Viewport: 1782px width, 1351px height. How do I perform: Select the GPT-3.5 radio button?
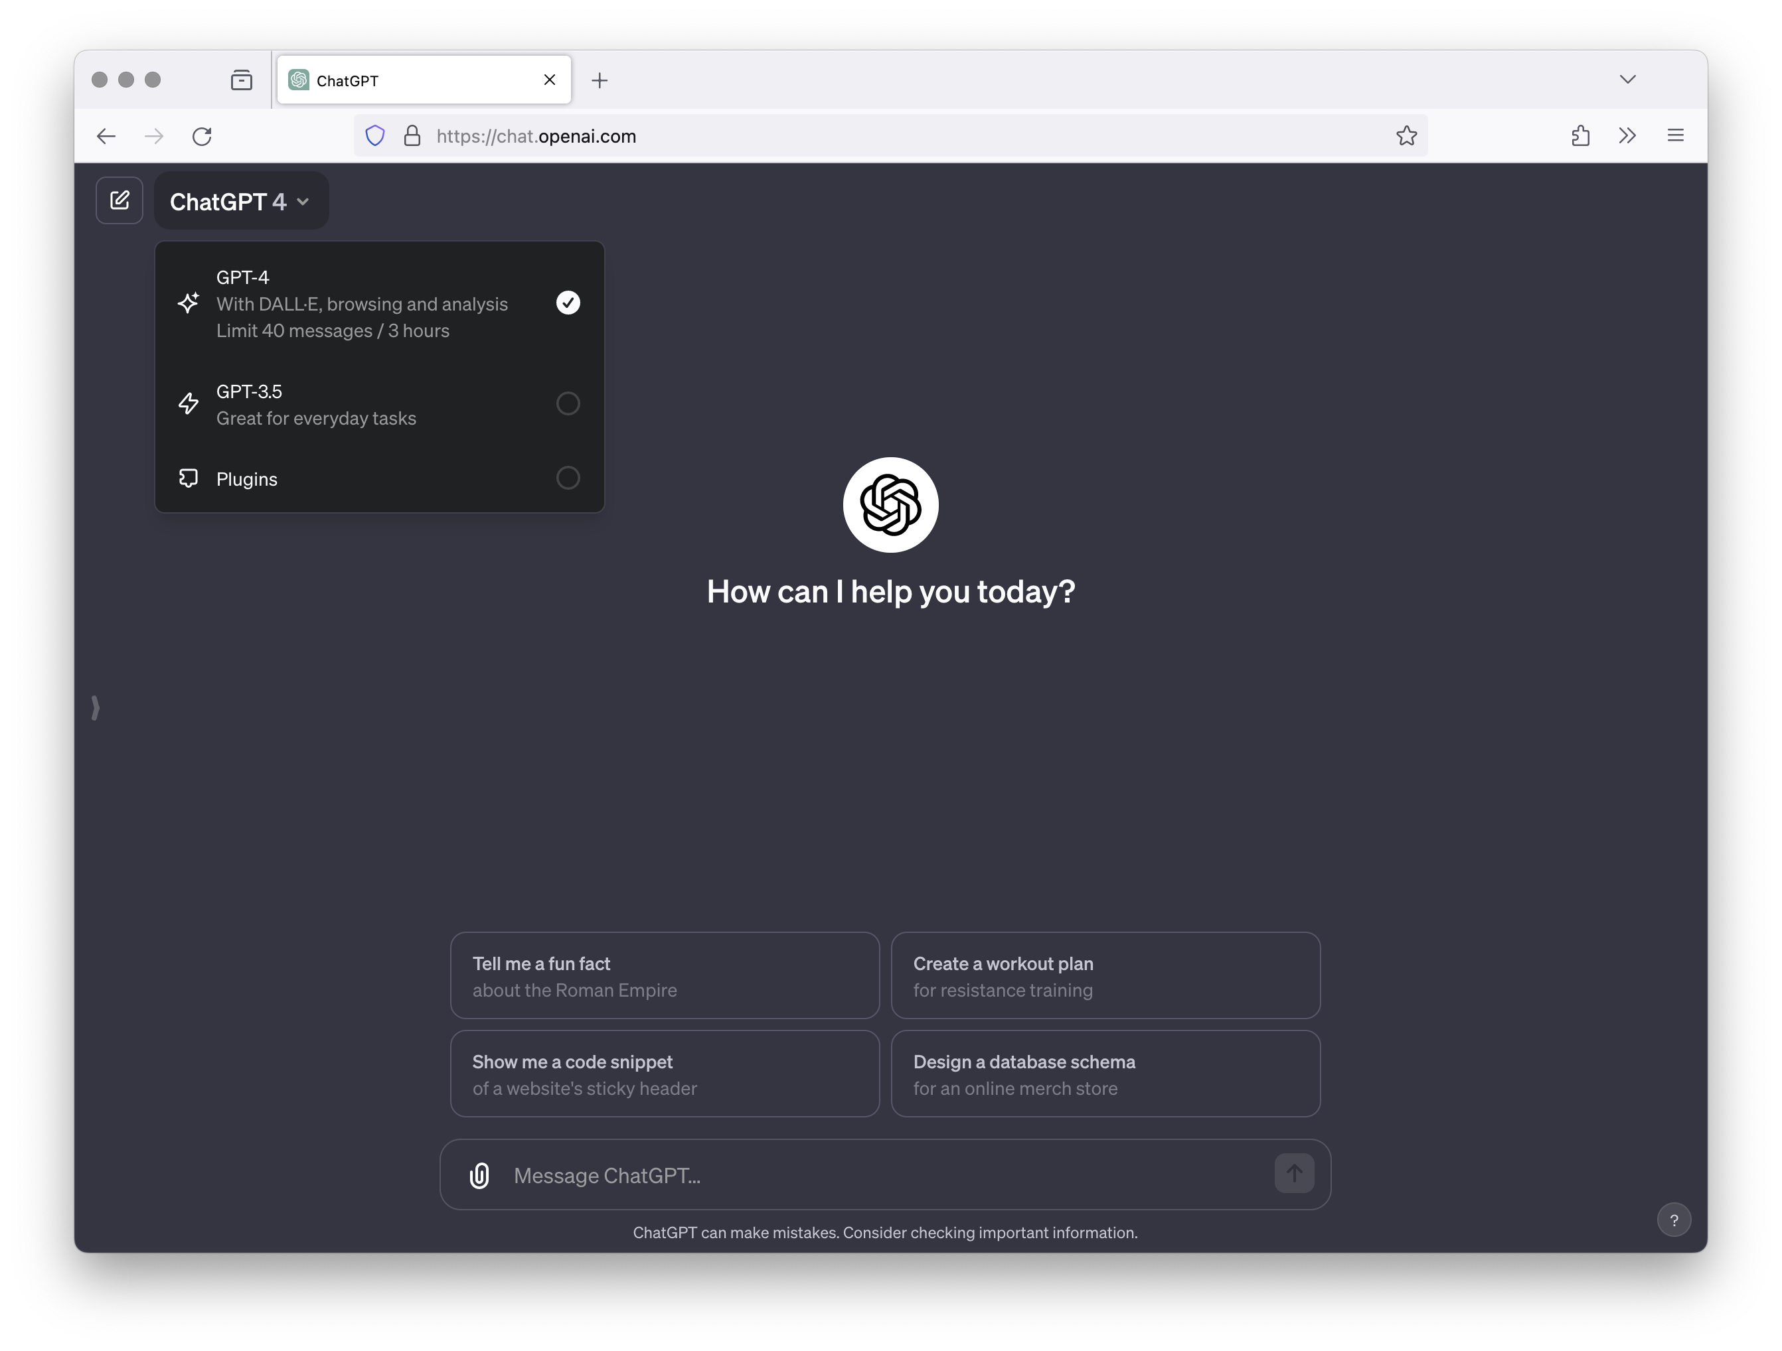tap(568, 403)
